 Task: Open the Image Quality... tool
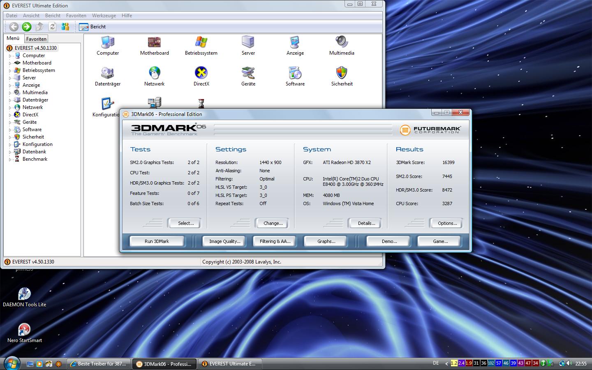tap(224, 241)
